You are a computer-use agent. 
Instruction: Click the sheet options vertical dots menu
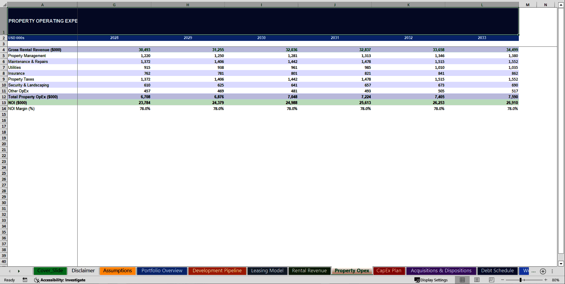tap(552, 271)
